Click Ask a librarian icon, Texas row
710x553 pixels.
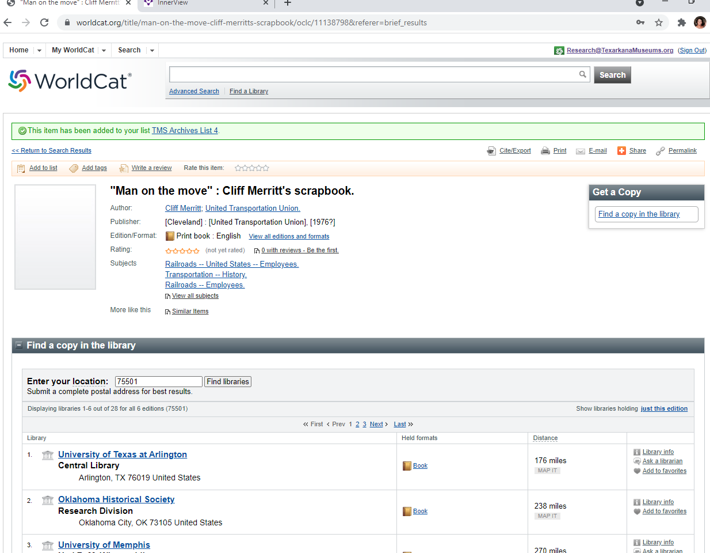[x=637, y=461]
